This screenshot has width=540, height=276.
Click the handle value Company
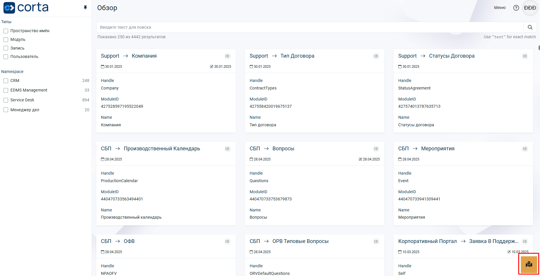point(110,88)
